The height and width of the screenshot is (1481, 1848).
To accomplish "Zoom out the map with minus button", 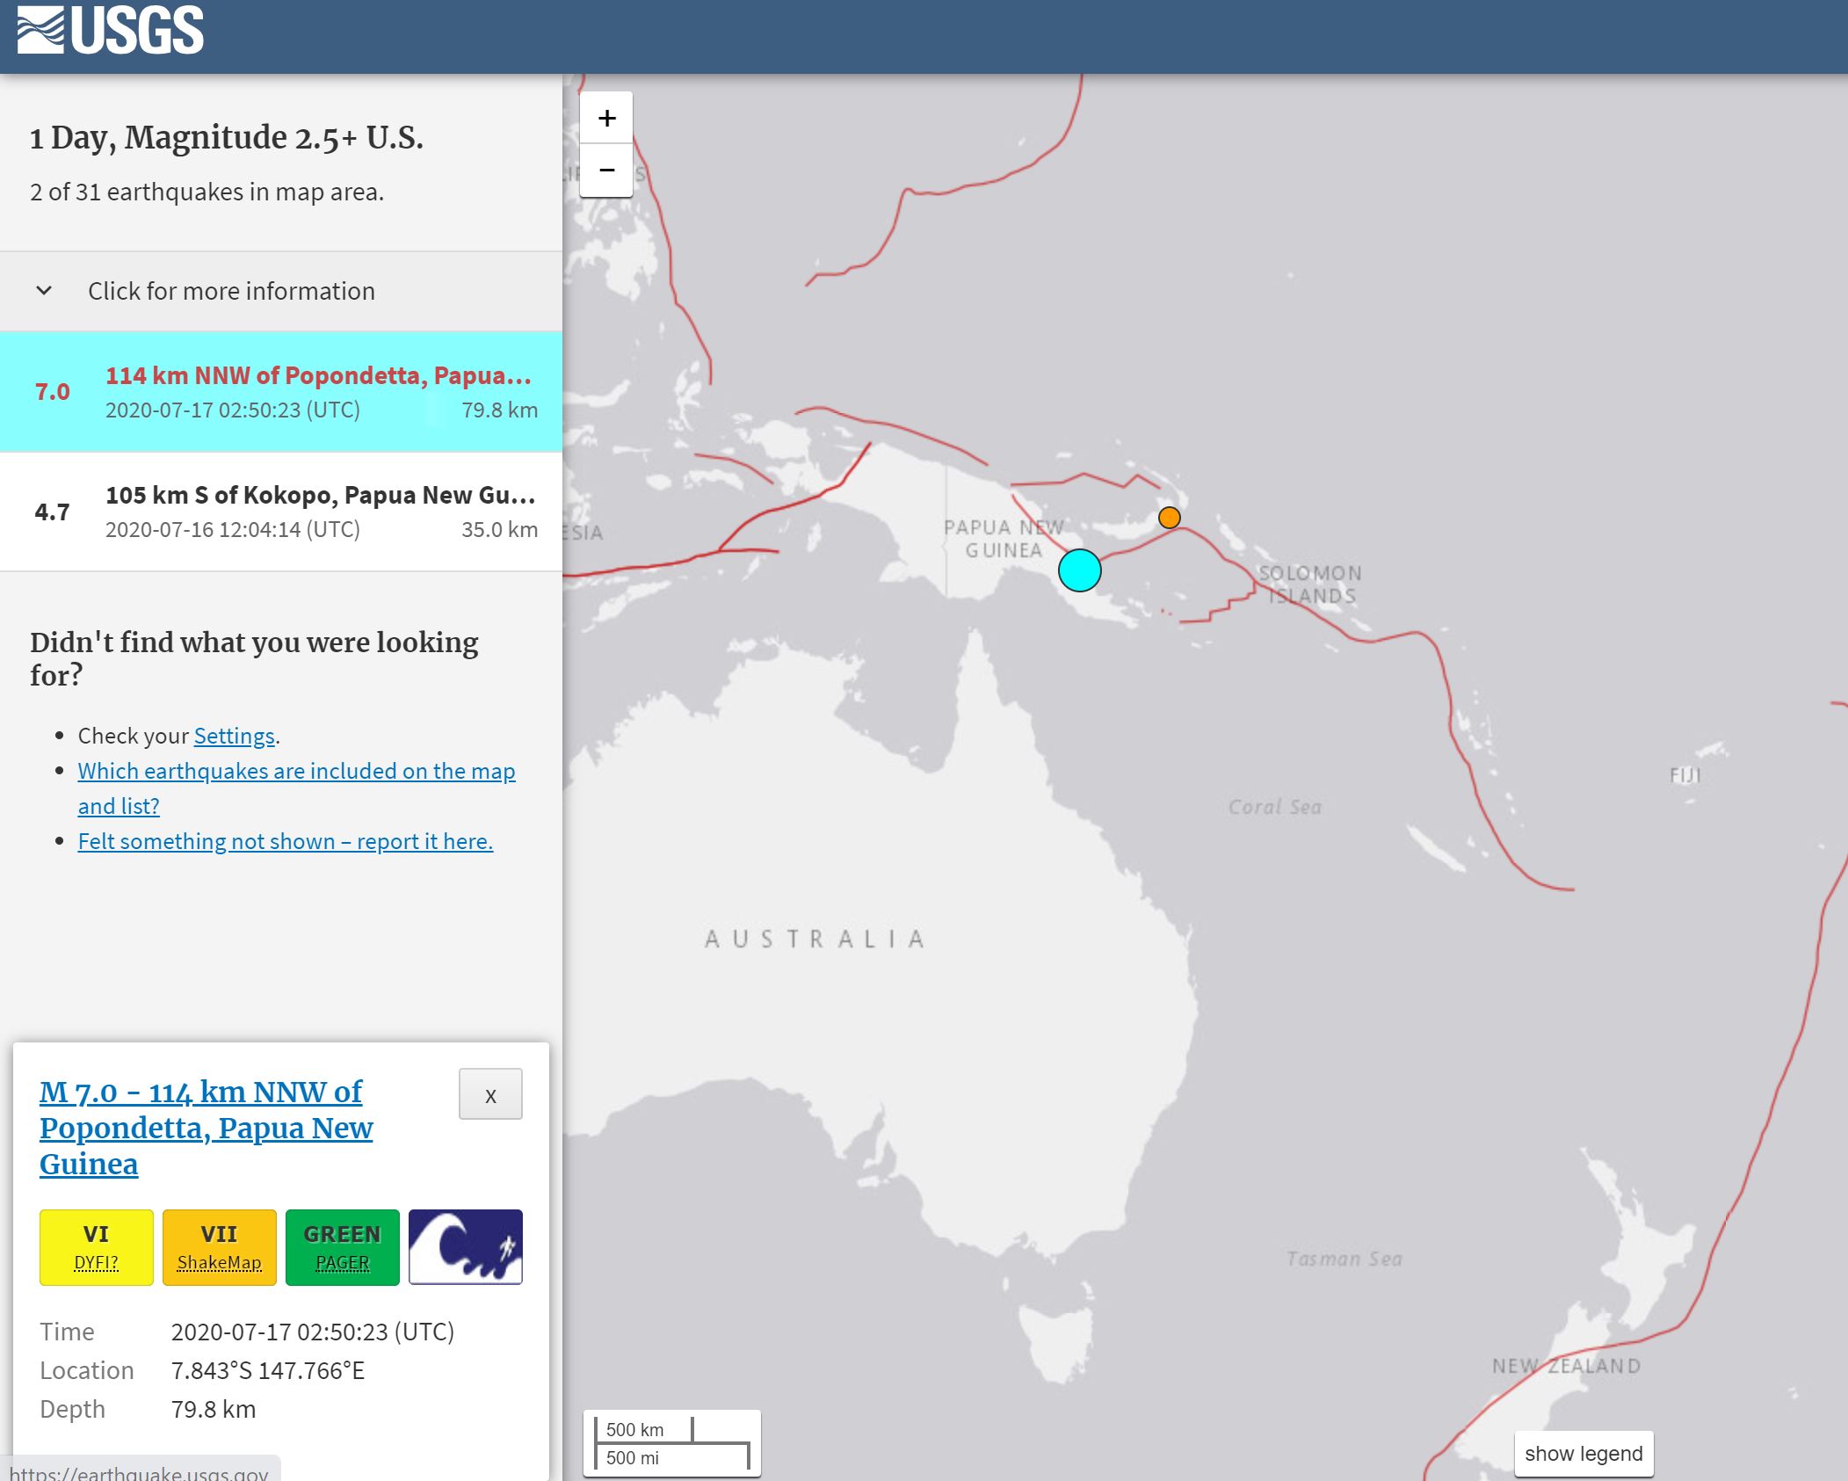I will [x=606, y=170].
